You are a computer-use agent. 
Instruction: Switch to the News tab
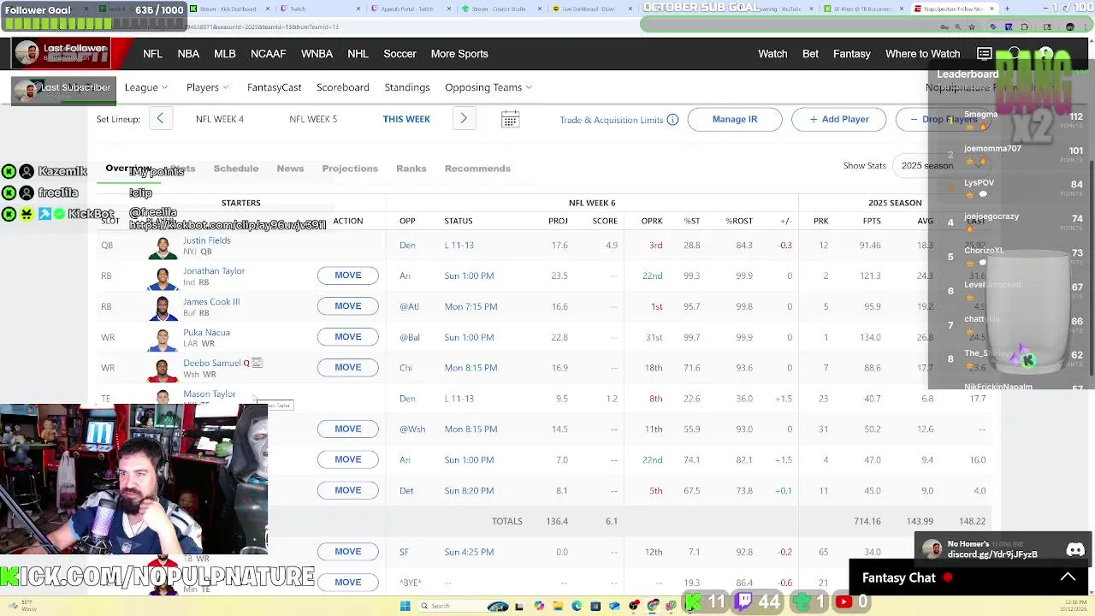[290, 169]
